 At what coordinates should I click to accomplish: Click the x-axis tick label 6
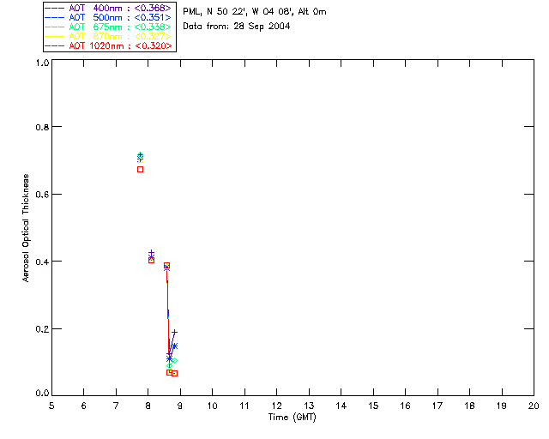[84, 406]
